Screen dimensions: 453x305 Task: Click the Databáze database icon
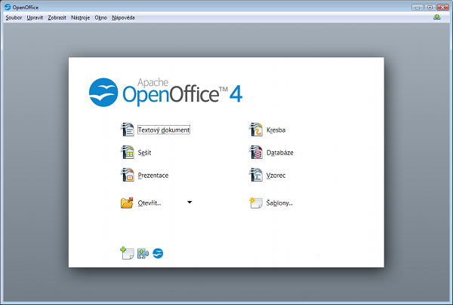(x=256, y=152)
